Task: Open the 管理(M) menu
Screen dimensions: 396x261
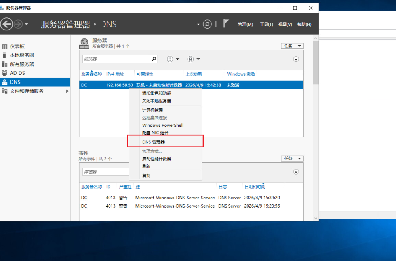Action: point(245,24)
